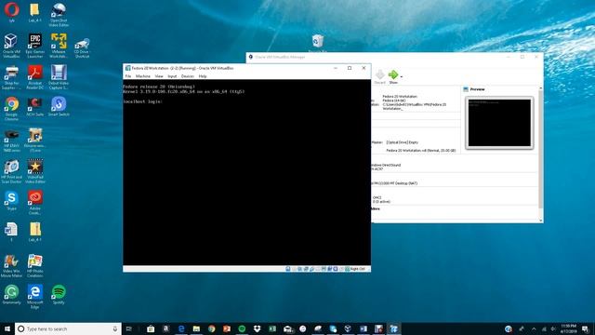Click the Type here to search box
The height and width of the screenshot is (335, 595).
click(68, 328)
